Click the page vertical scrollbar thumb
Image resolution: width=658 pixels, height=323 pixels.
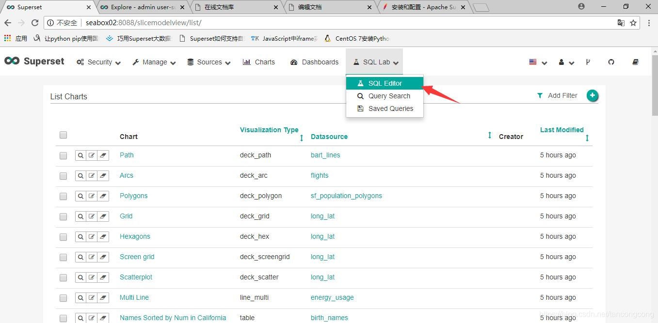[655, 85]
